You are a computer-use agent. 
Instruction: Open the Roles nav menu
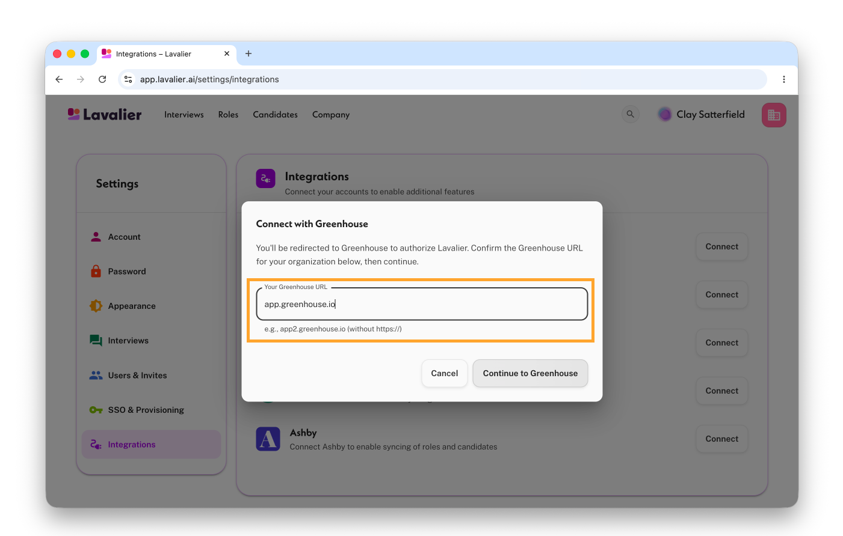228,115
